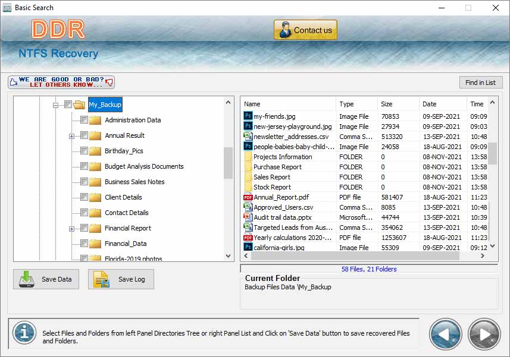Expand the Annual Result tree node

tap(71, 136)
